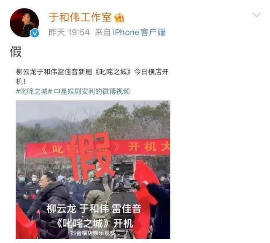Click the man in black puffer jacket

click(49, 206)
